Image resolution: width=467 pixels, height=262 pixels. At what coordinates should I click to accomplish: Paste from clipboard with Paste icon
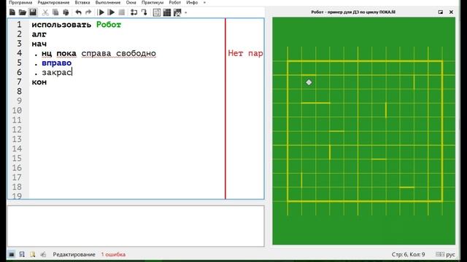coord(66,12)
